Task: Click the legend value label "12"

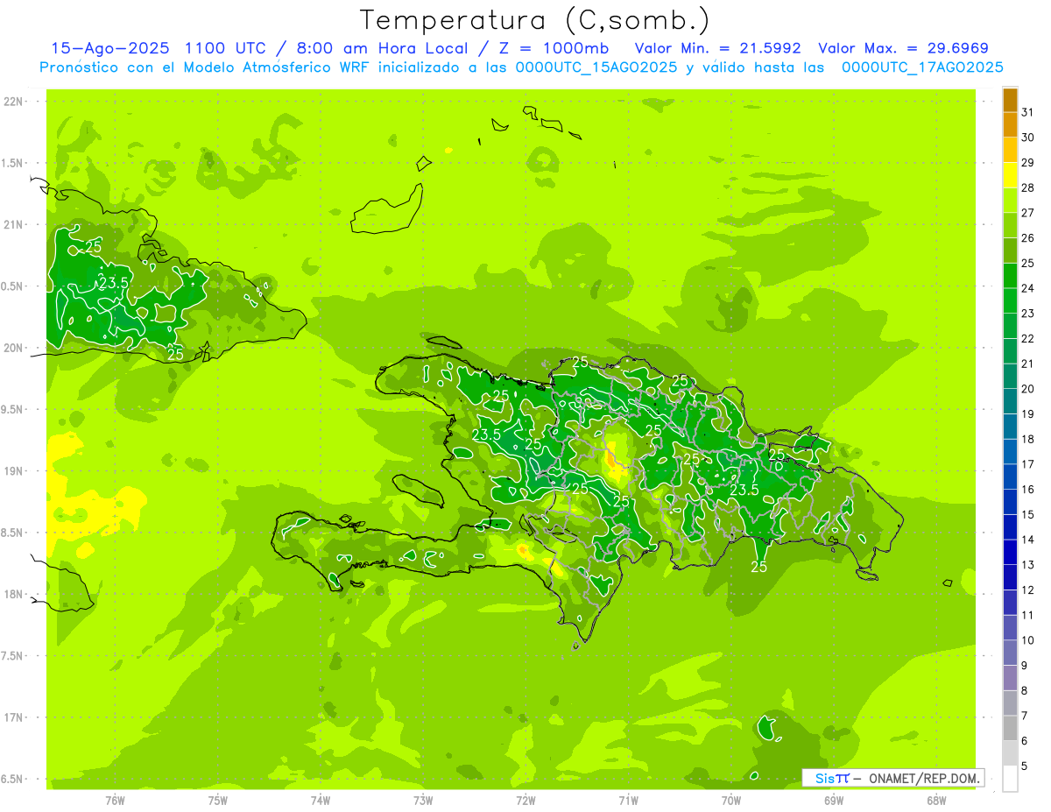Action: tap(1027, 590)
